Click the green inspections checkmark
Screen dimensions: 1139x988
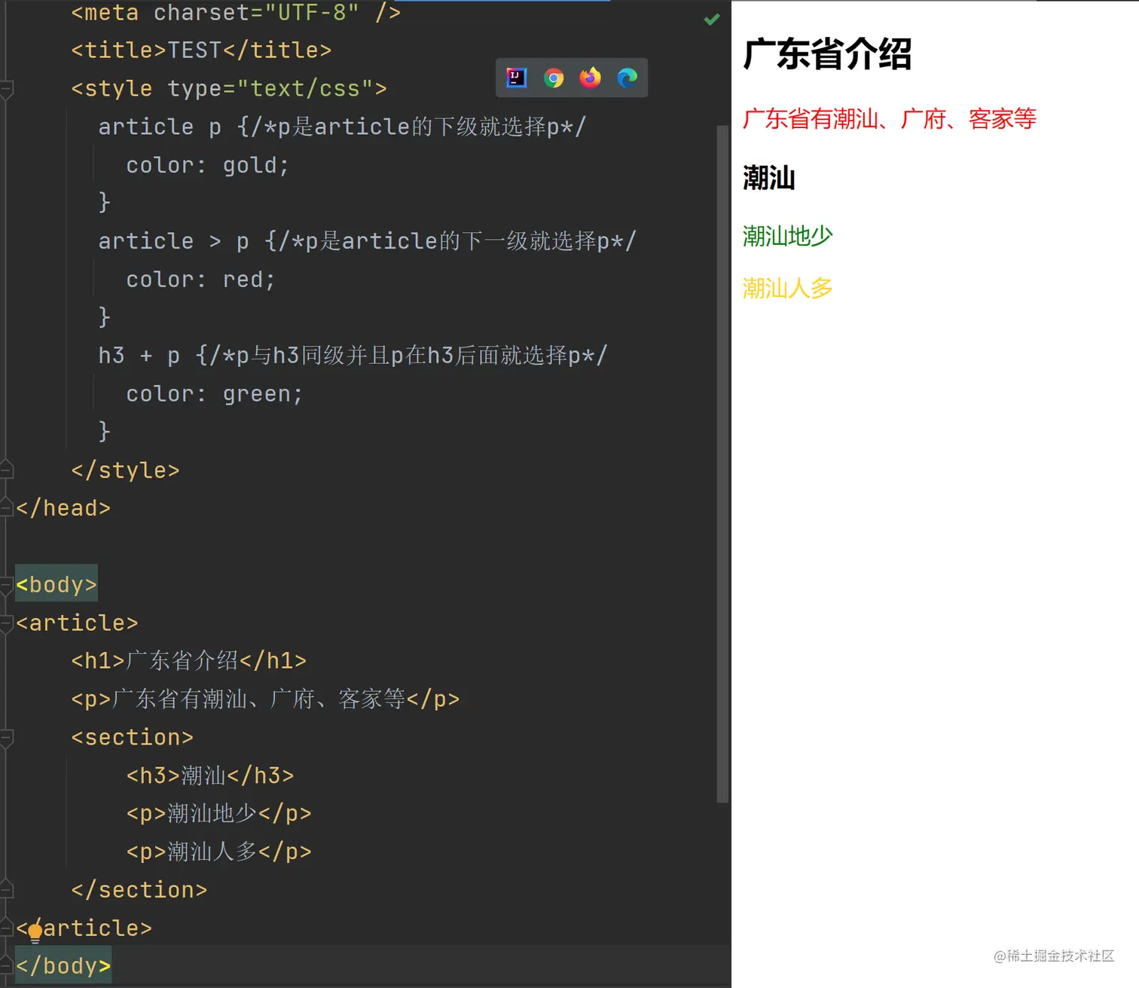pyautogui.click(x=712, y=20)
